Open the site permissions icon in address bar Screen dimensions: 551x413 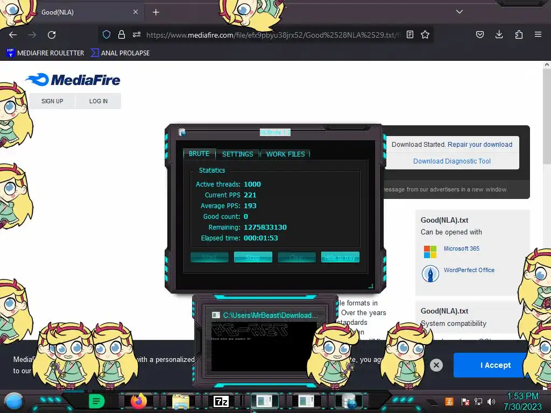137,34
